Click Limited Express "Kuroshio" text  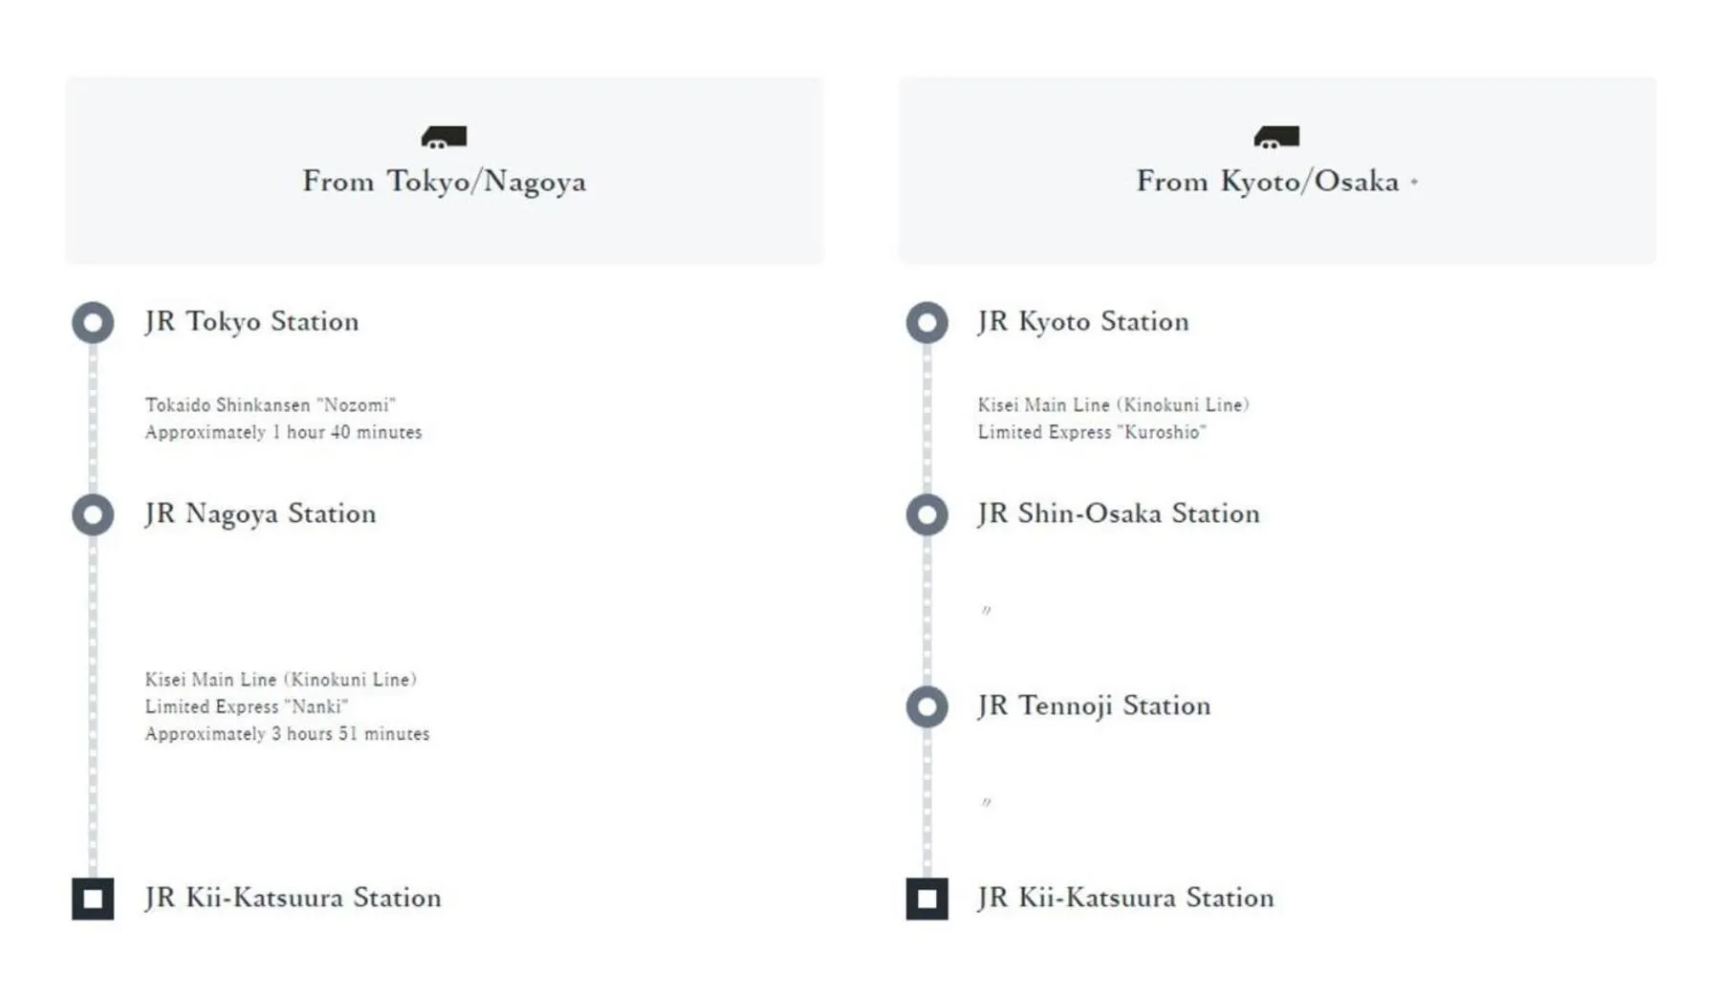click(1091, 432)
